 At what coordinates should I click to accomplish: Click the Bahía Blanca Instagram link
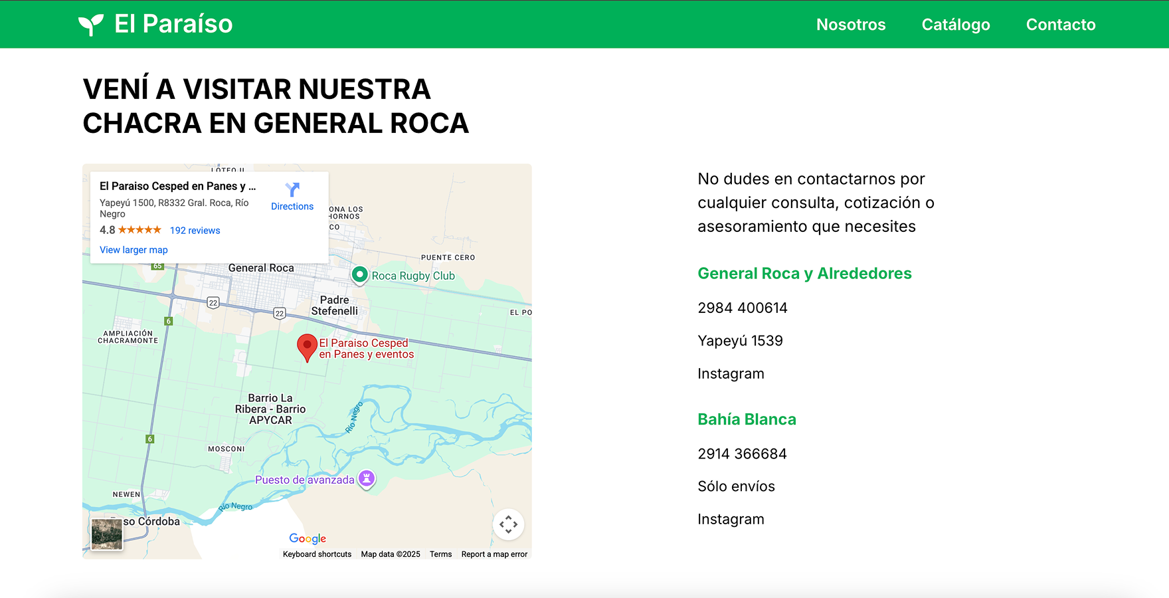[731, 519]
